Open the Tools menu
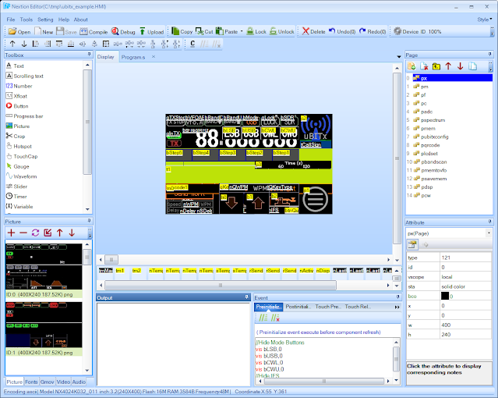The width and height of the screenshot is (498, 398). (26, 20)
